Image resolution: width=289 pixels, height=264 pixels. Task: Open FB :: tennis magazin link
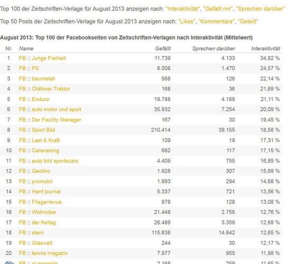click(43, 253)
